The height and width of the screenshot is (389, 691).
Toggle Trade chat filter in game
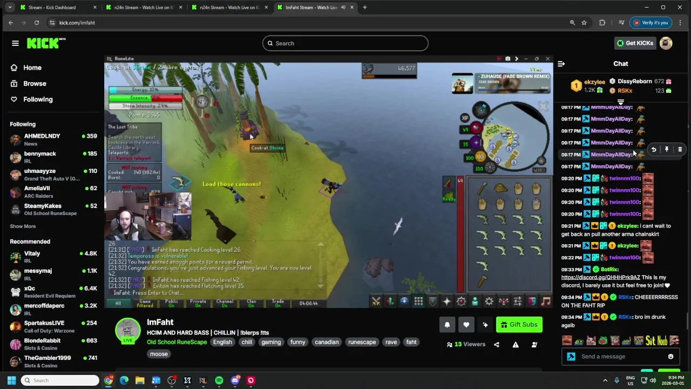(x=278, y=303)
